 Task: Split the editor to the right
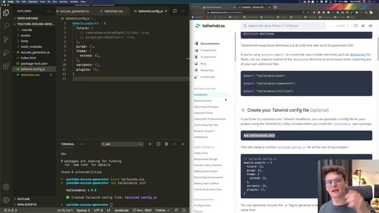coord(175,11)
